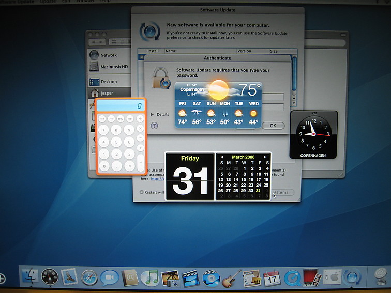Open Finder from the Dock
Viewport: 391px width, 293px height.
tap(30, 277)
